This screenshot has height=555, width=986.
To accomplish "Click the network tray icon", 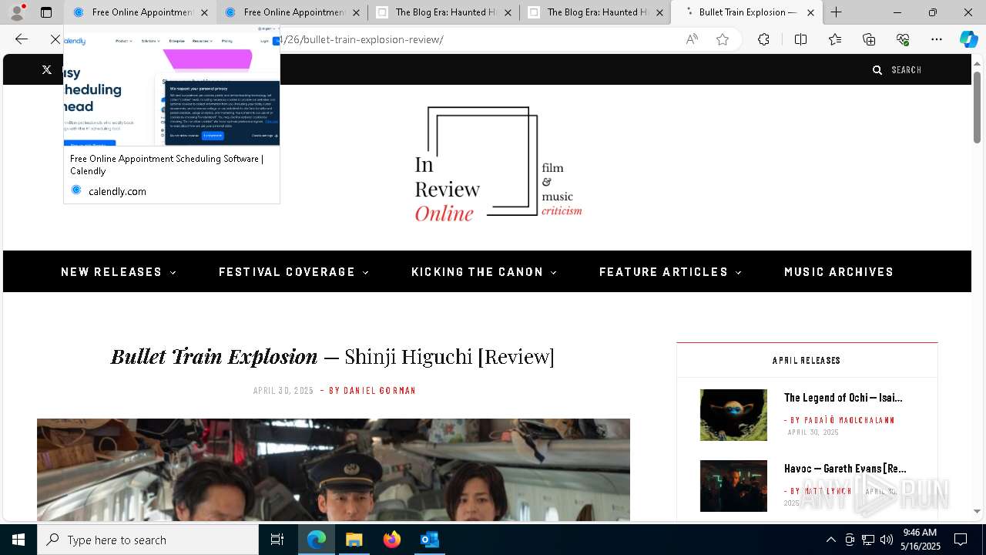I will point(868,540).
